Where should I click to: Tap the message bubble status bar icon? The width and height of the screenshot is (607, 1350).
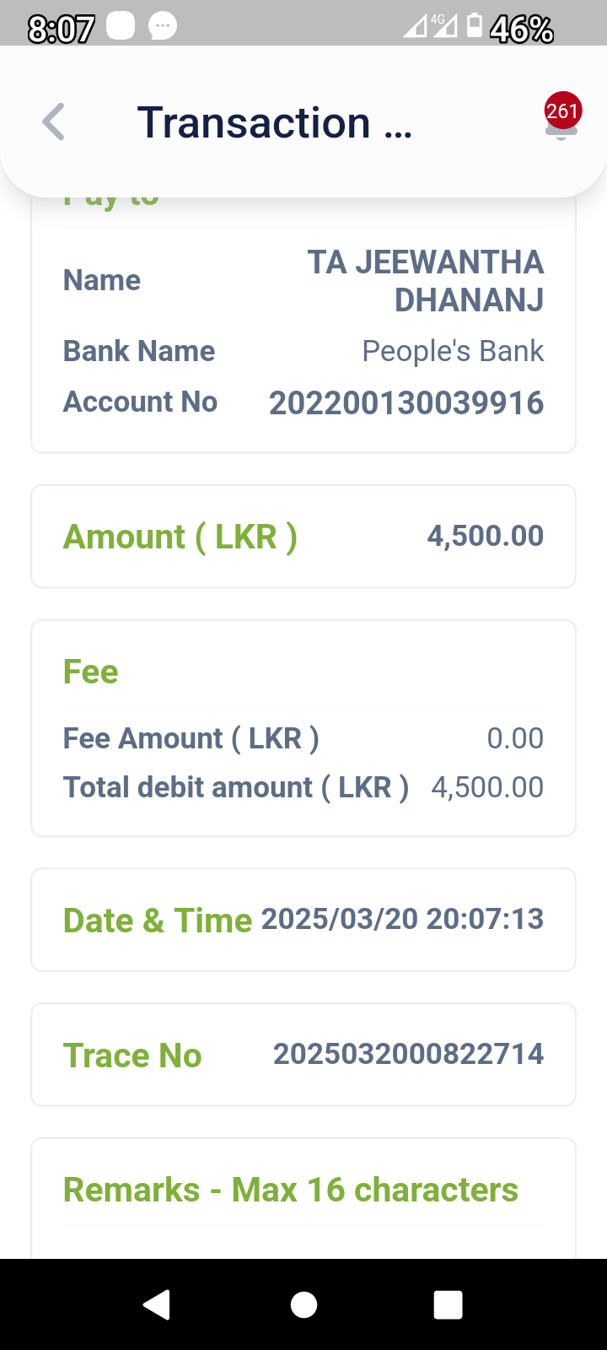point(163,27)
